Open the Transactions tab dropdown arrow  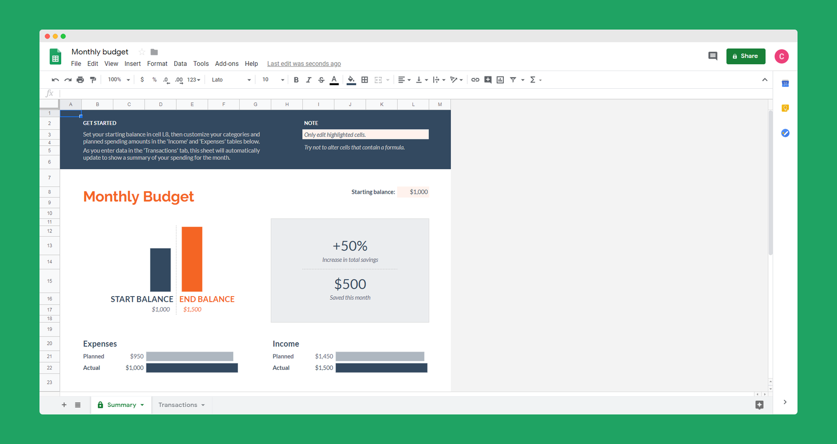(203, 405)
